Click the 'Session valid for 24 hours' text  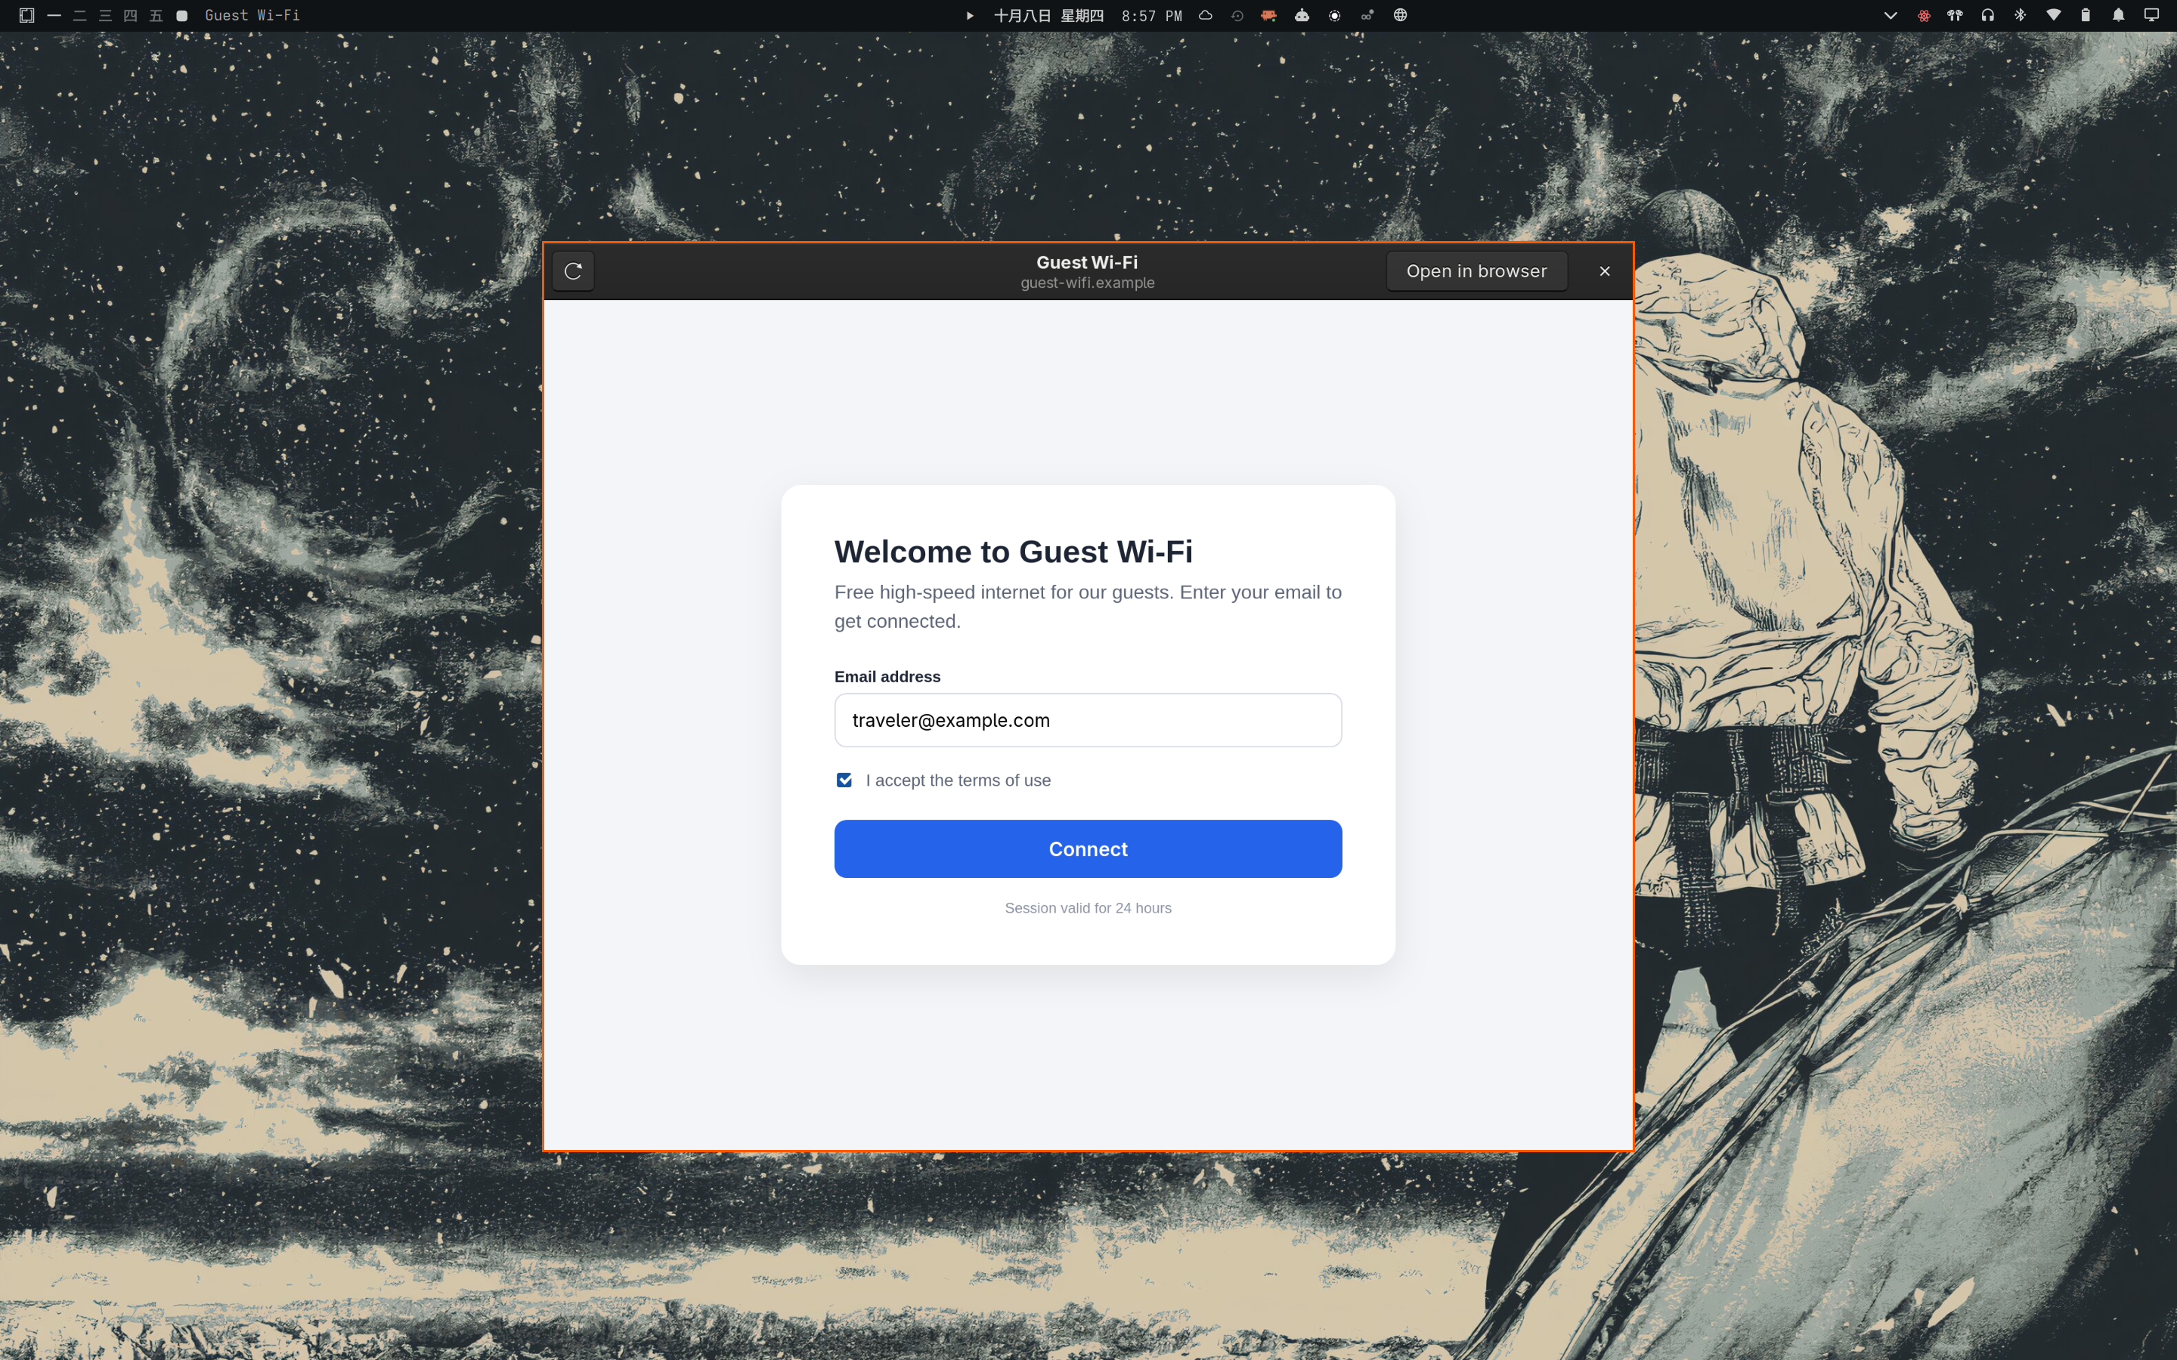1088,907
